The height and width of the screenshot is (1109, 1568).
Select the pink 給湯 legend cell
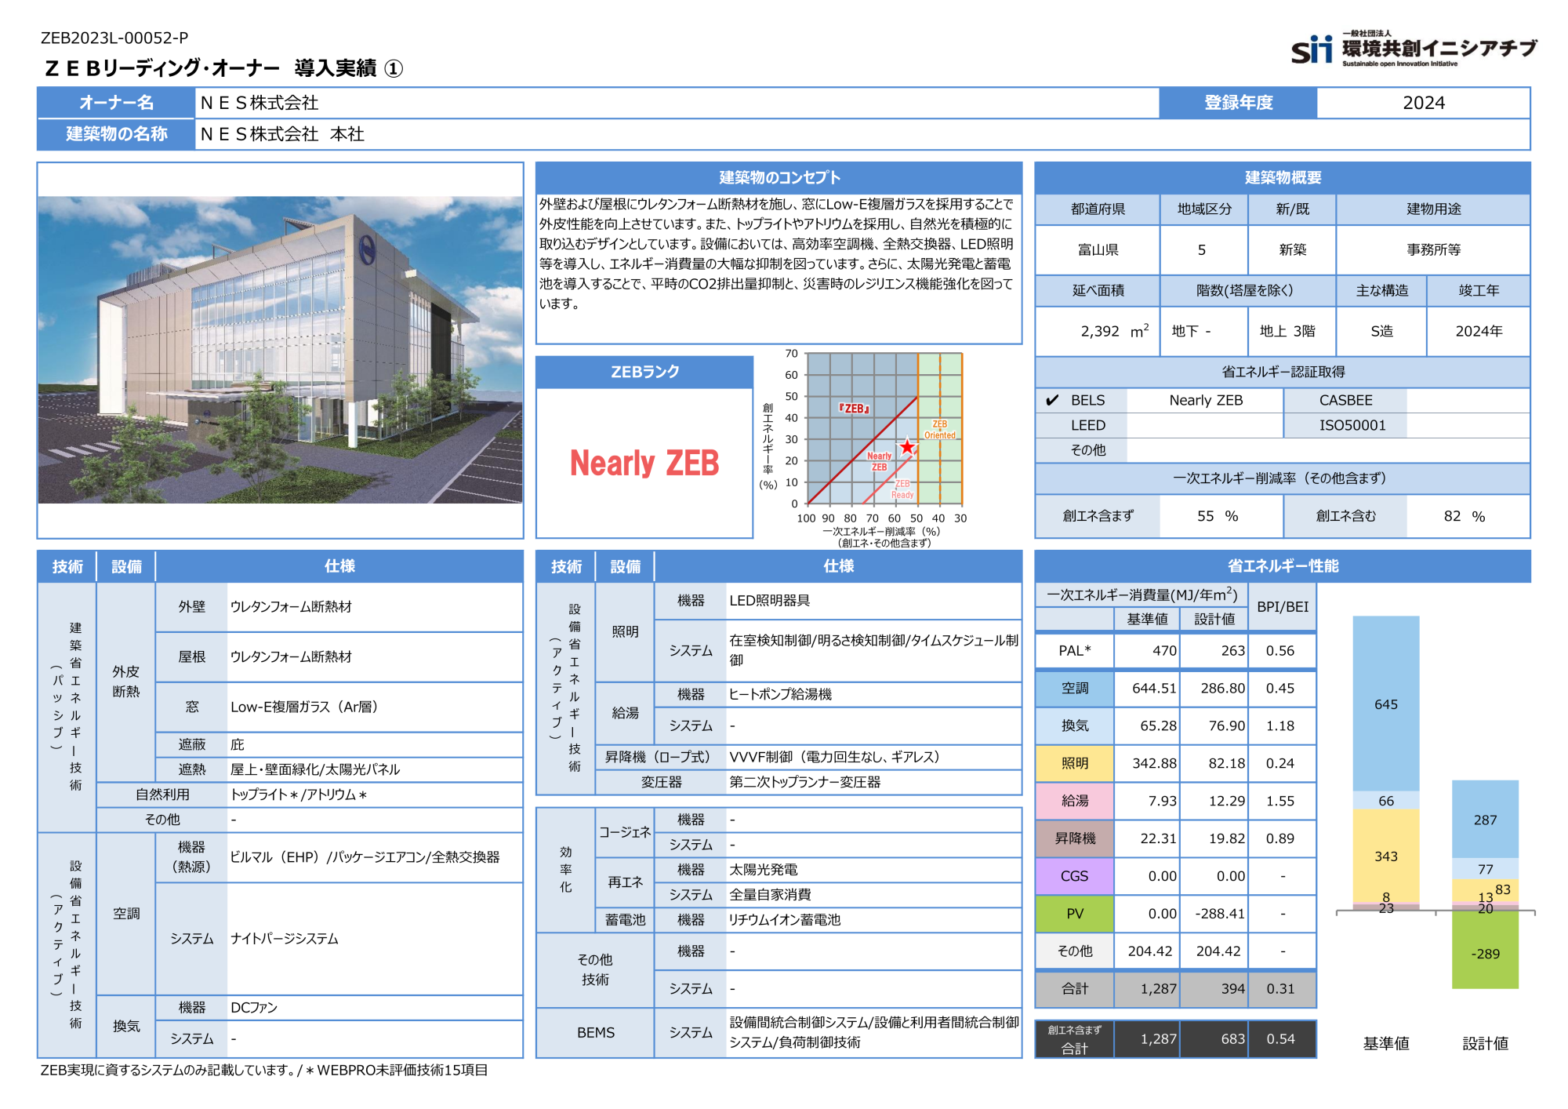pos(1074,802)
